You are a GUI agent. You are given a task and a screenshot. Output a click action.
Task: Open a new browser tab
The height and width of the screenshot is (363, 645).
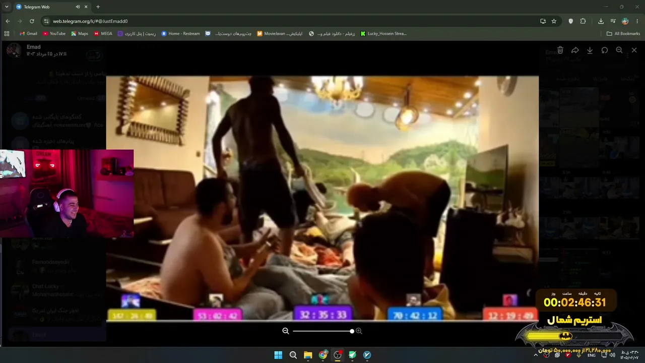tap(98, 7)
